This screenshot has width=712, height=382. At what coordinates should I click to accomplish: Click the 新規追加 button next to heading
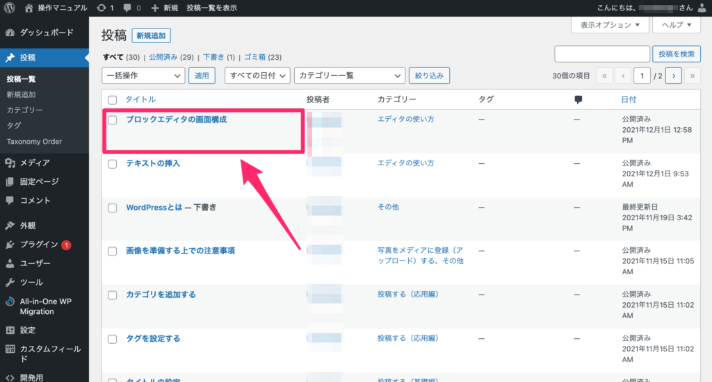pos(152,35)
